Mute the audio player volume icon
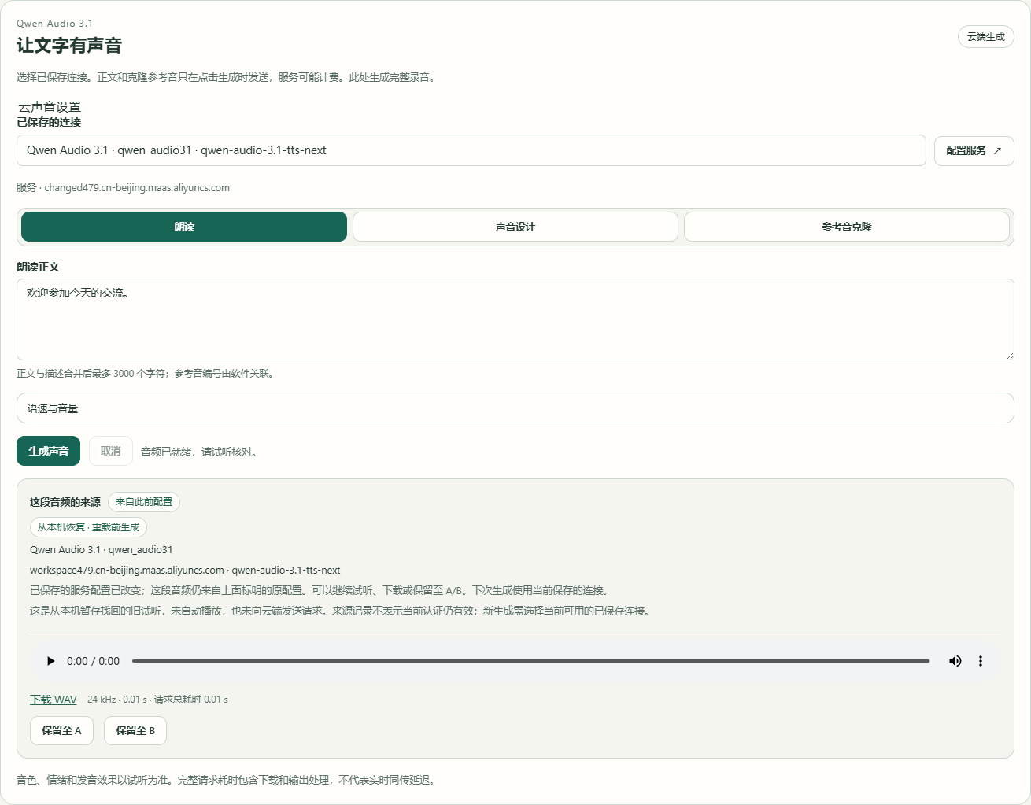 (955, 661)
